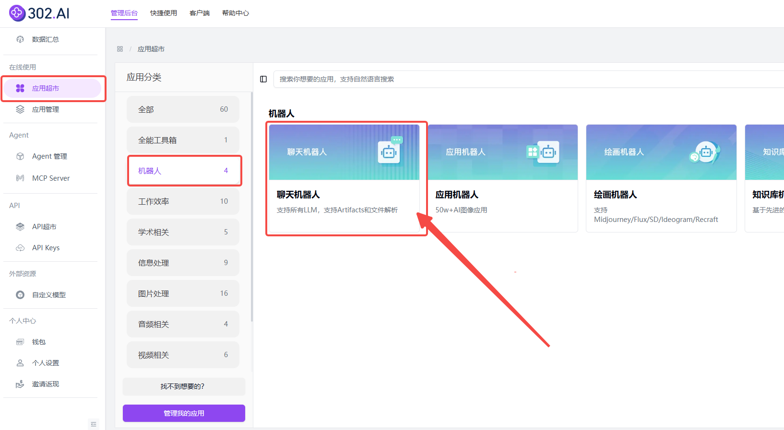The image size is (784, 430).
Task: Open MCP Server in sidebar
Action: click(51, 178)
